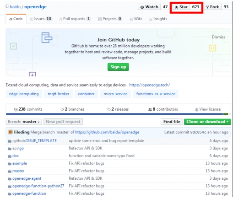The width and height of the screenshot is (233, 198).
Task: Click the language breakdown color bar
Action: 117,114
